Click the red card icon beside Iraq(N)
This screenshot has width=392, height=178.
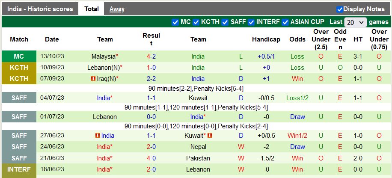point(93,79)
